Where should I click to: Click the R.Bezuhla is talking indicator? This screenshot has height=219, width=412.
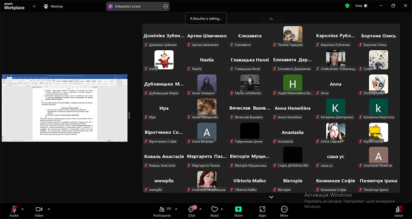[x=206, y=19]
